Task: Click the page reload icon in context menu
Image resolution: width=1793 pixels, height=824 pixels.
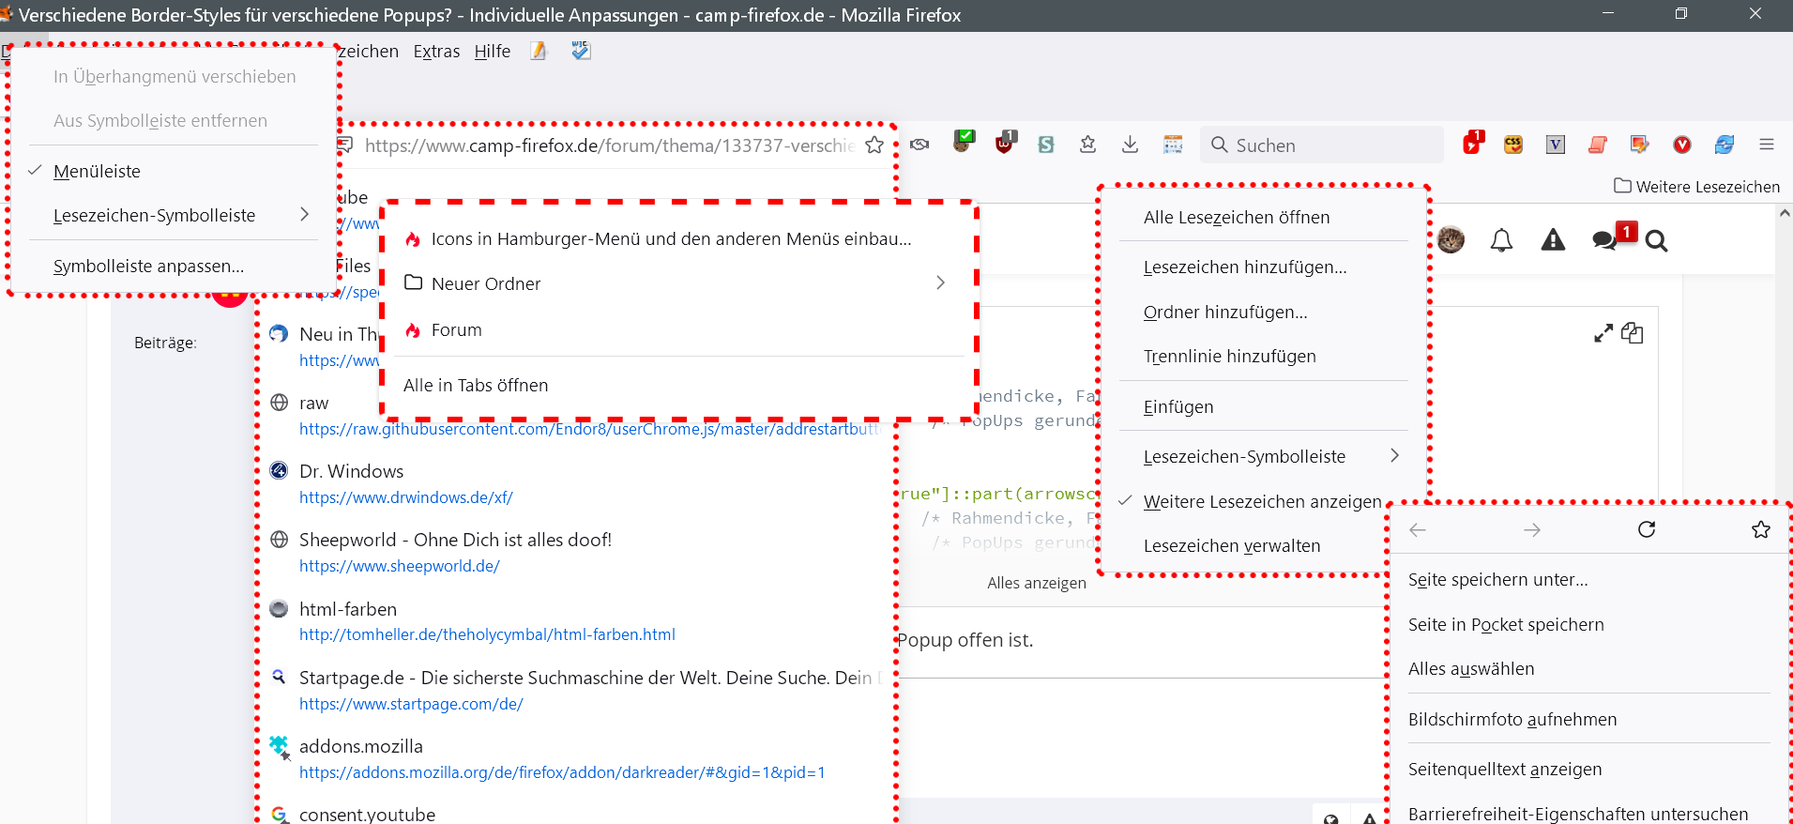Action: [1647, 529]
